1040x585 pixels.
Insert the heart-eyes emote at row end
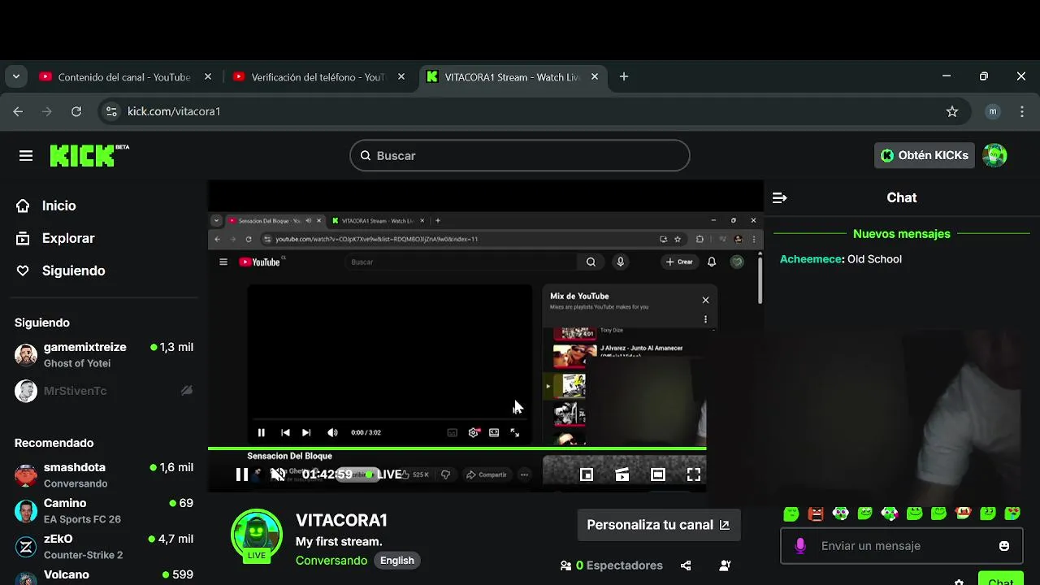[x=1012, y=513]
